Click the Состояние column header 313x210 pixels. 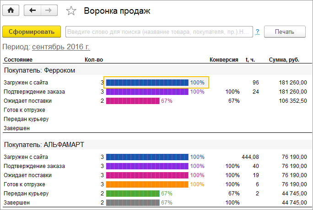[x=18, y=60]
